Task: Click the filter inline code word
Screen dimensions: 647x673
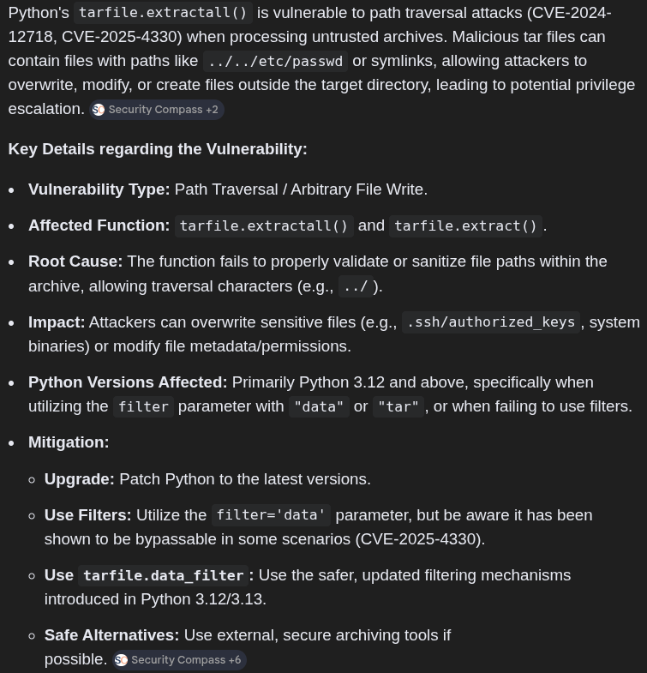Action: [x=143, y=406]
